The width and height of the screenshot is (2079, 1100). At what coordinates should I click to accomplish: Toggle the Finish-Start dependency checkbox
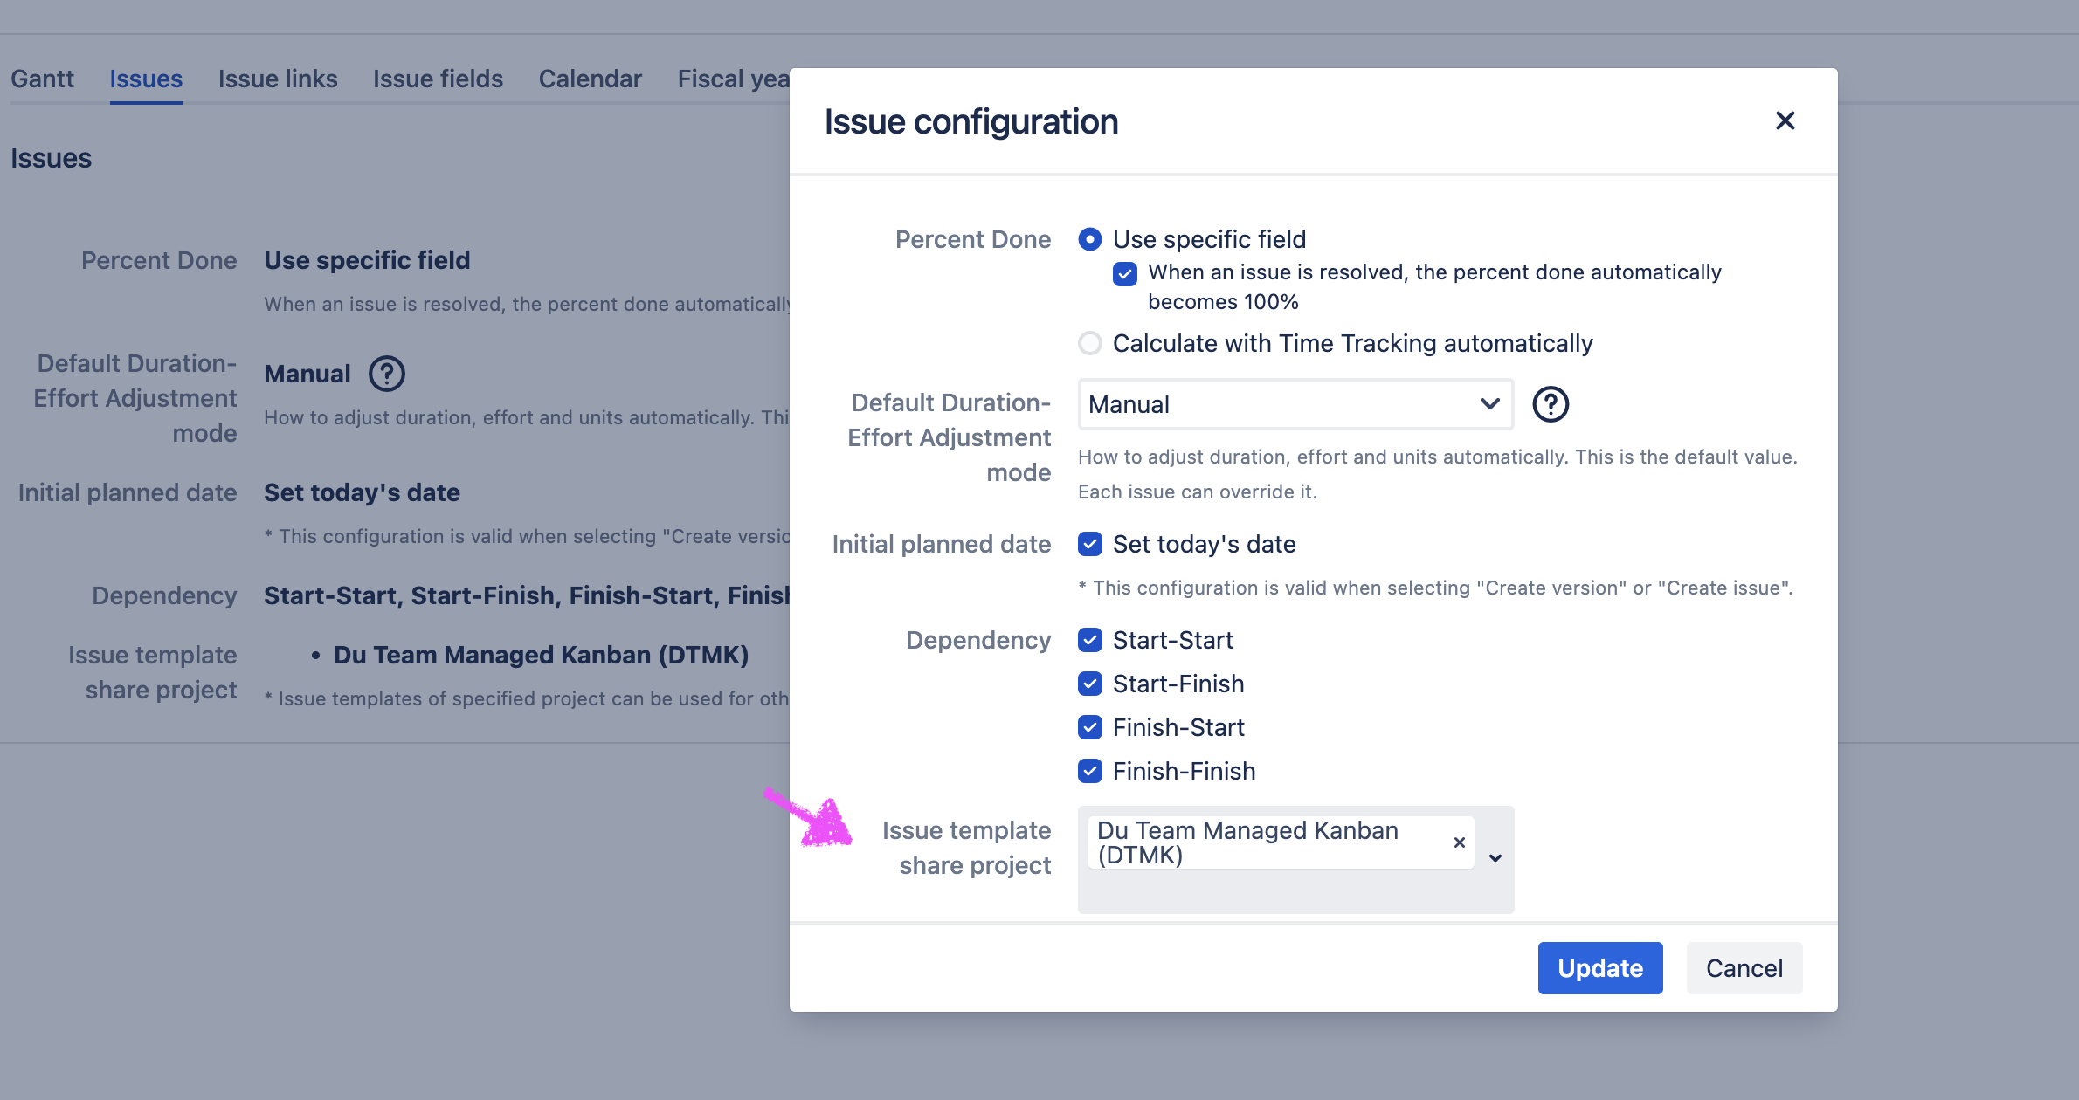(x=1090, y=727)
